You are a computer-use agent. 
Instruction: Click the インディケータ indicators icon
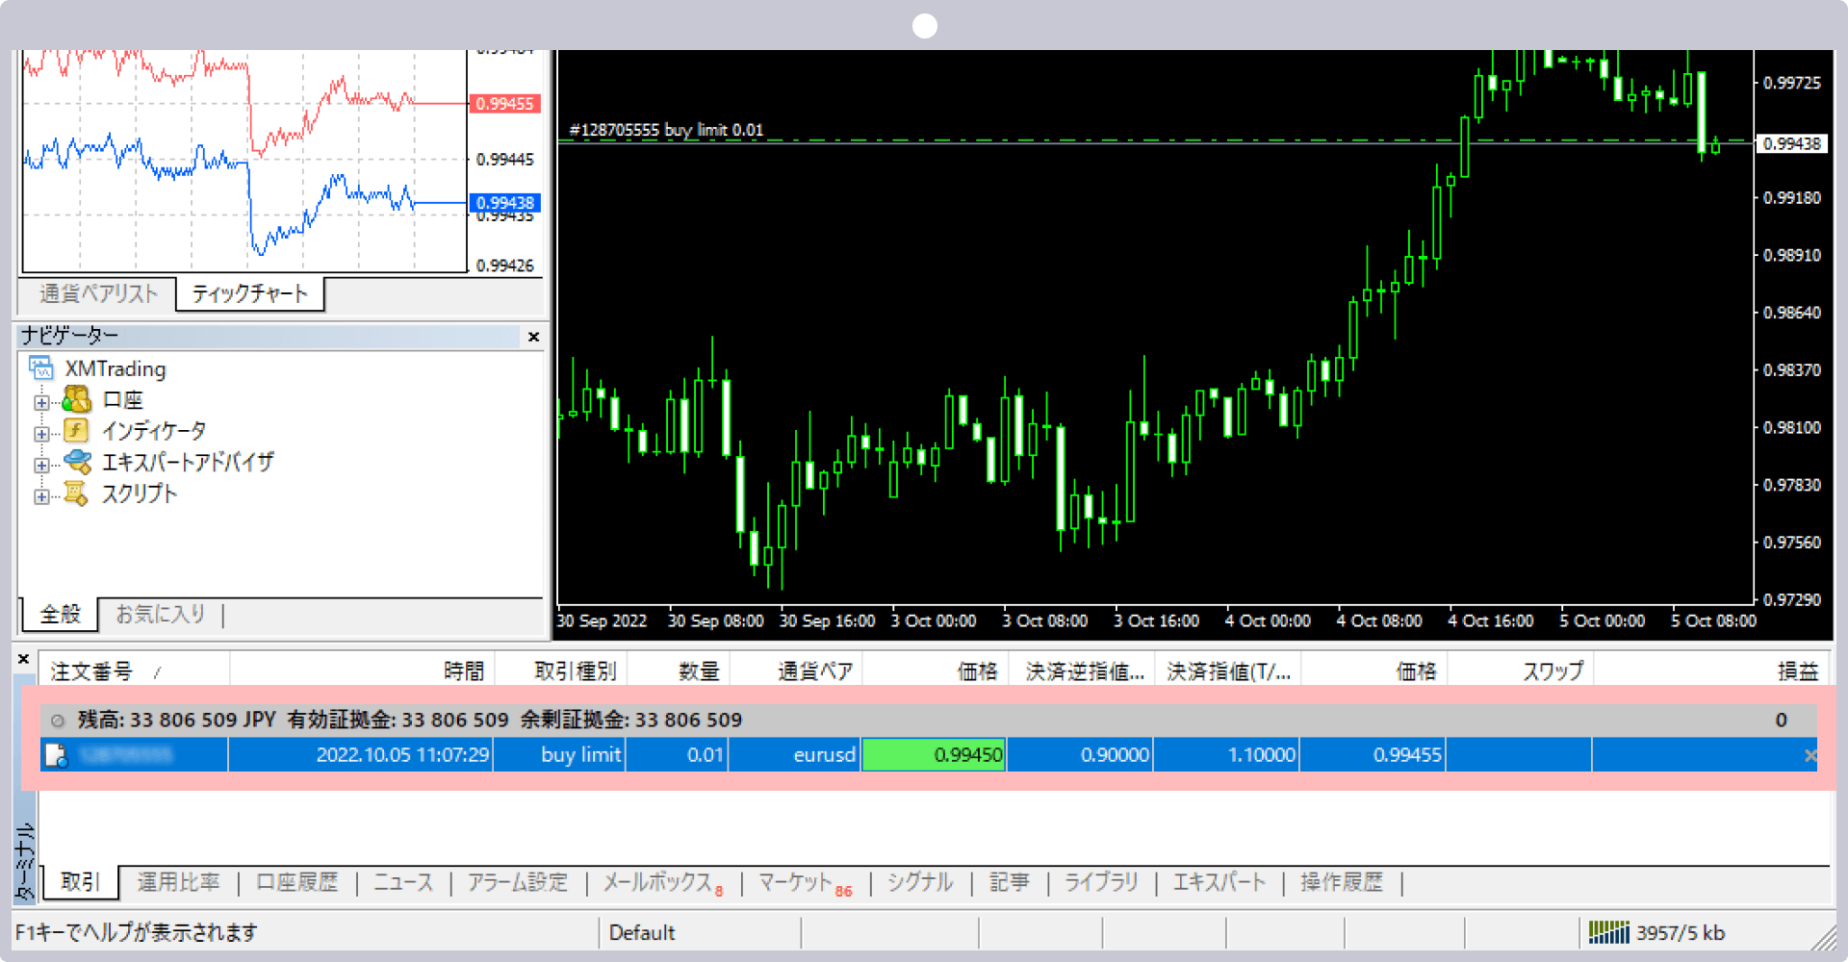(x=77, y=430)
